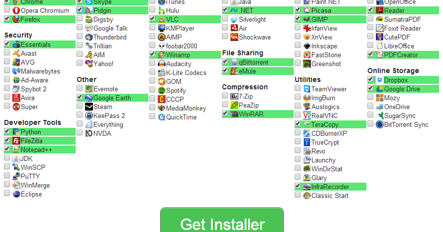Tick the LibreOffice checkbox
Image resolution: width=443 pixels, height=232 pixels.
370,45
